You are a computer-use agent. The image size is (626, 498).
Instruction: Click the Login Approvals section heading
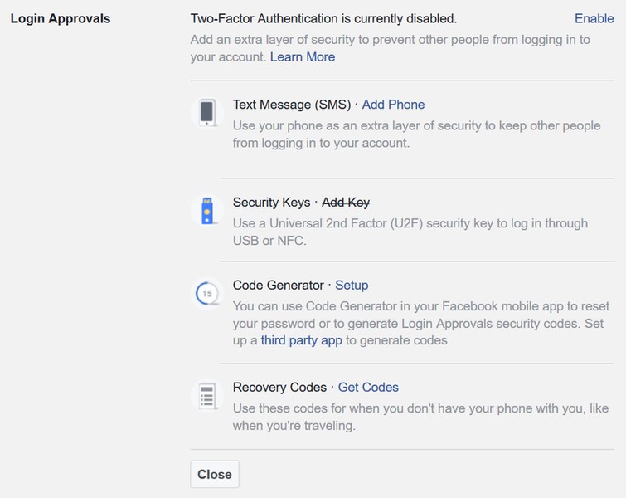pyautogui.click(x=61, y=18)
